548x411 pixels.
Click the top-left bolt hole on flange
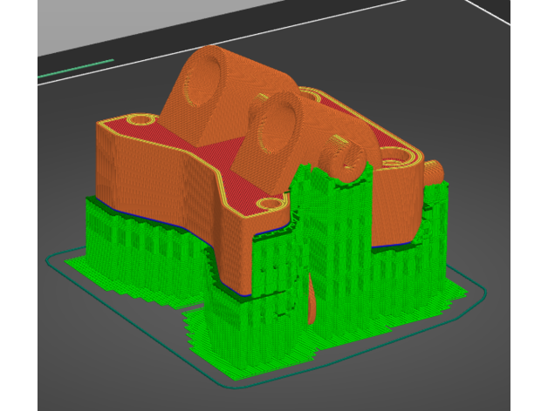coord(138,119)
